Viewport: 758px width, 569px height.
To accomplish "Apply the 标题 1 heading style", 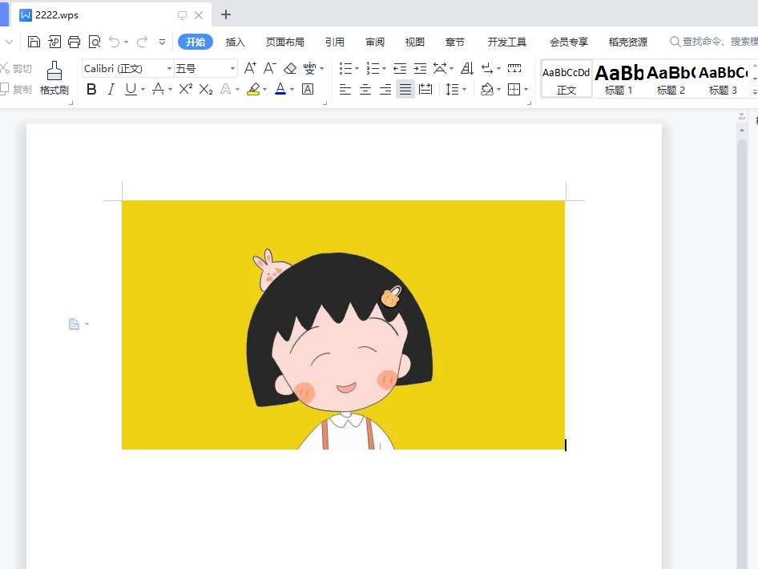I will pos(619,79).
